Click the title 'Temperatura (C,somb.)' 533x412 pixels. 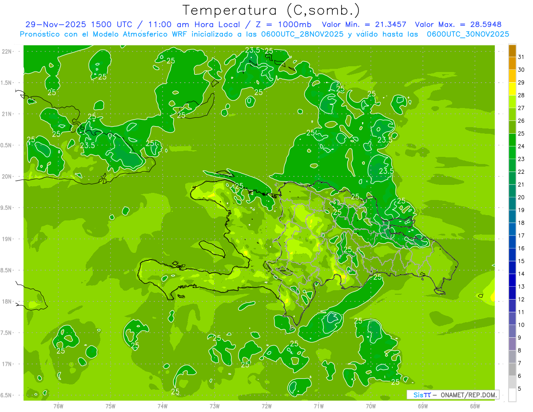(271, 10)
